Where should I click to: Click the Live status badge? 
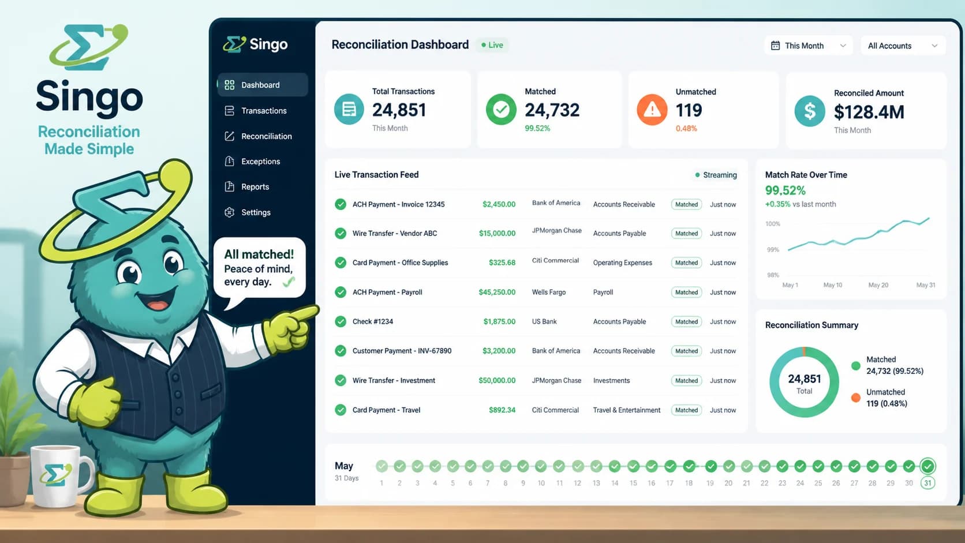pos(492,45)
